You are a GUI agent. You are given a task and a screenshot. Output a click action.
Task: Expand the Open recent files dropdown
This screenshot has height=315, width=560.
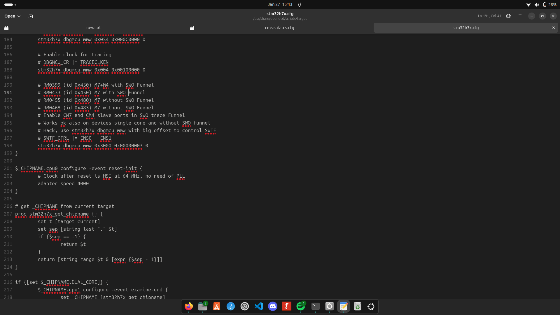pos(19,16)
